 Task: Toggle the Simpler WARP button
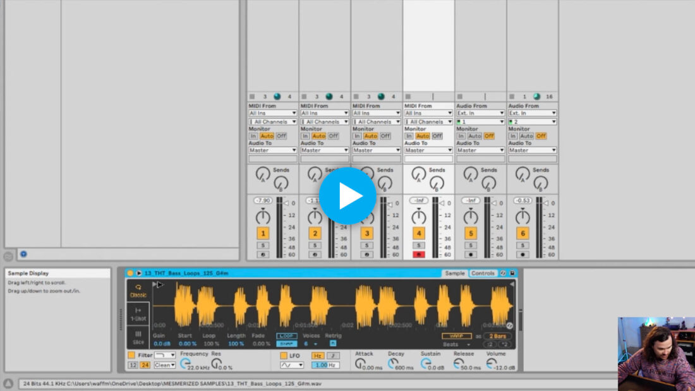[x=457, y=336]
